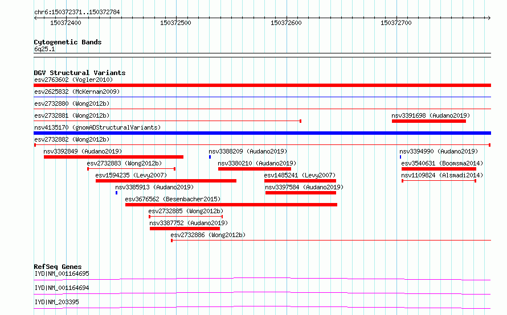Click the esv2763602 (Vogler2010) variant label
The height and width of the screenshot is (315, 507).
(73, 80)
